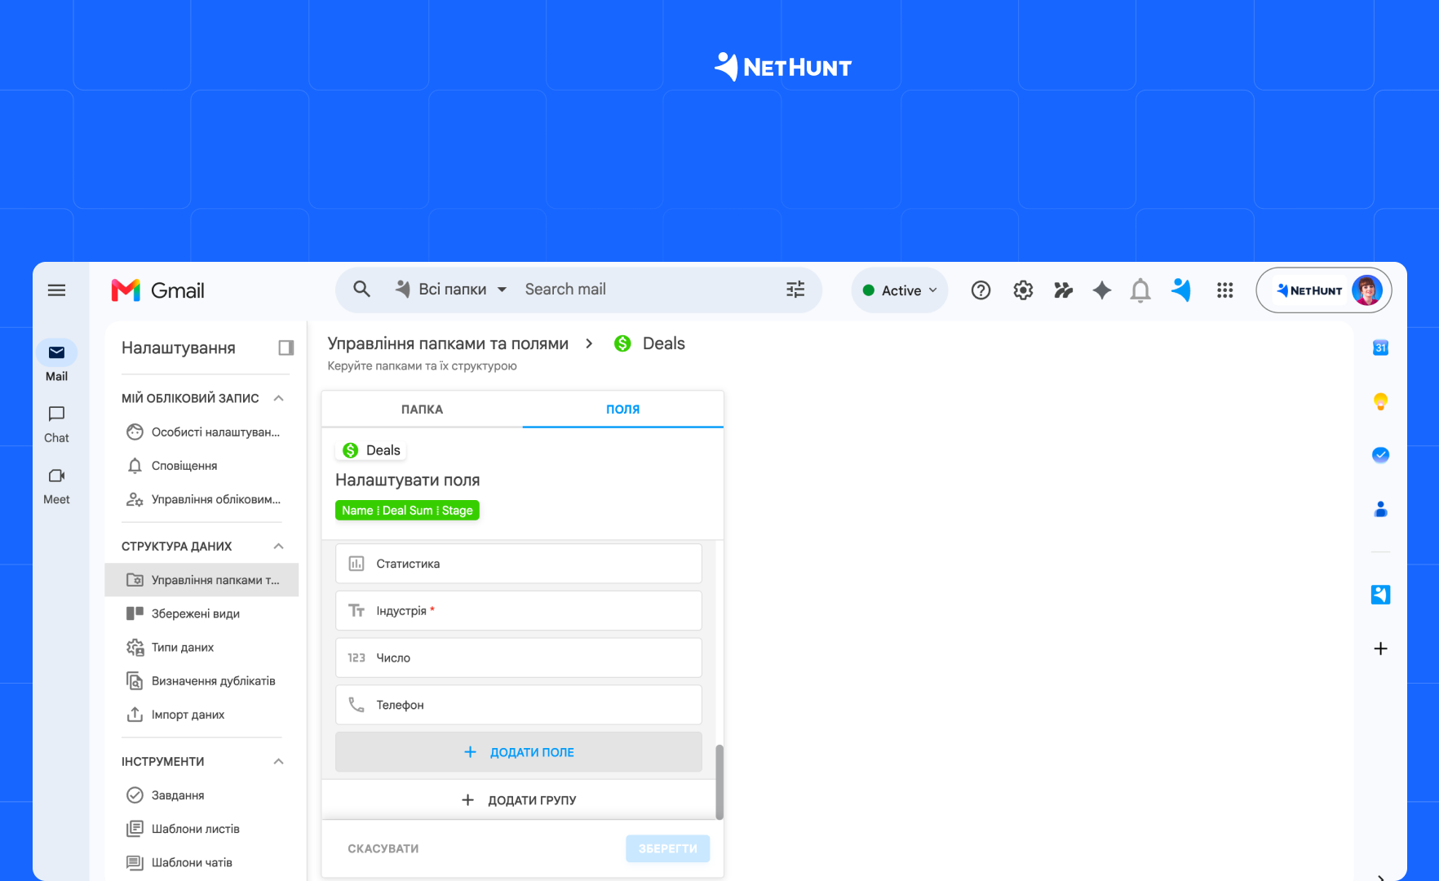Click the СКАСУВАТИ button
This screenshot has height=881, width=1439.
tap(383, 848)
